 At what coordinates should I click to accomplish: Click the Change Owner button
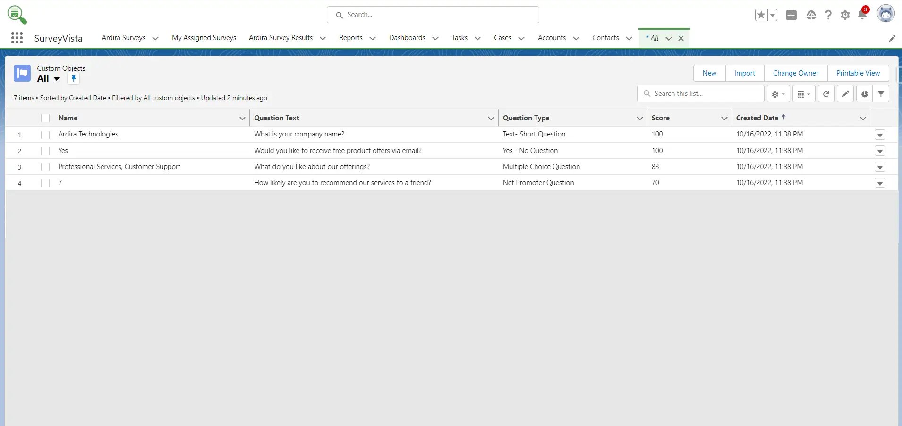[x=796, y=73]
